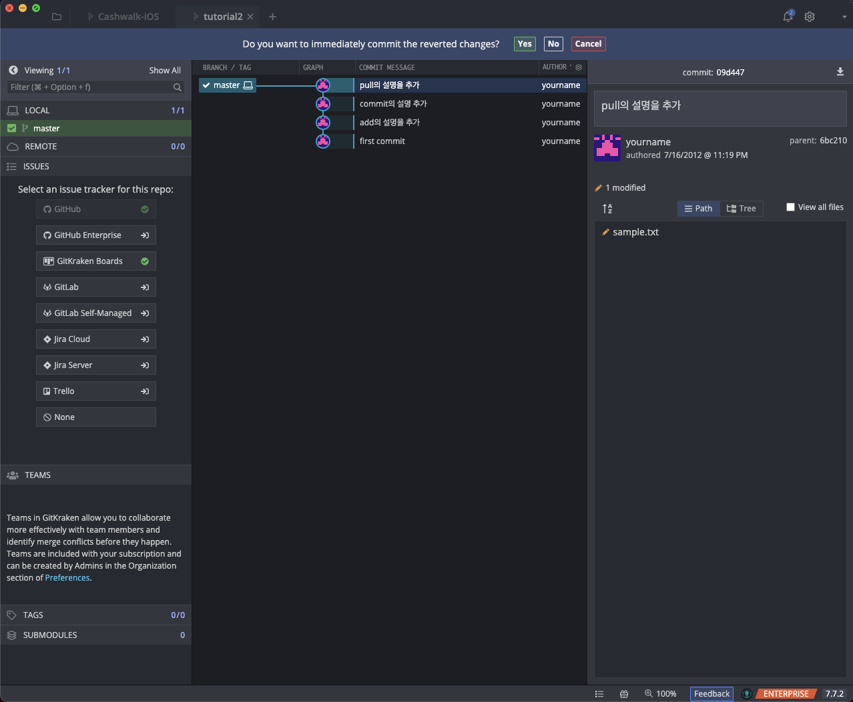The height and width of the screenshot is (702, 853).
Task: Open graph column settings gear icon
Action: pyautogui.click(x=579, y=67)
